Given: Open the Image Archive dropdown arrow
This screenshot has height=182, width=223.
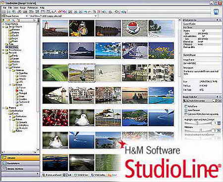Looking at the screenshot, I should (26, 16).
